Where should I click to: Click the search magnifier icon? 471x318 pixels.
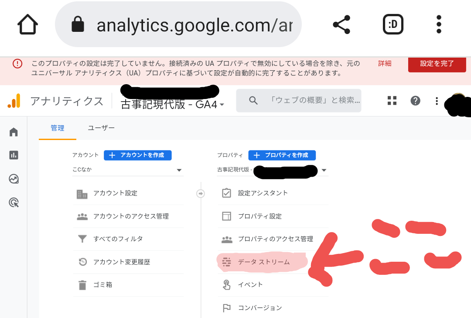click(x=253, y=100)
